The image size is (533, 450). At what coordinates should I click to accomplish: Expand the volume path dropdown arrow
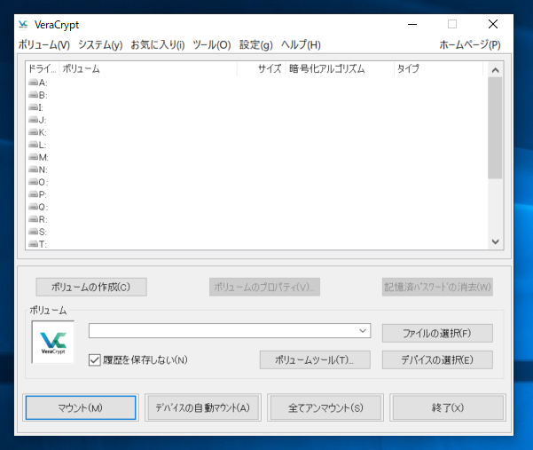pyautogui.click(x=363, y=330)
